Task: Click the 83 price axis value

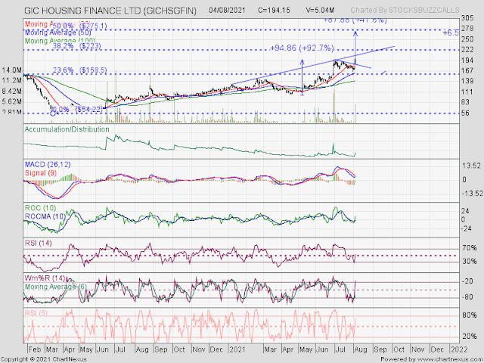Action: (466, 102)
